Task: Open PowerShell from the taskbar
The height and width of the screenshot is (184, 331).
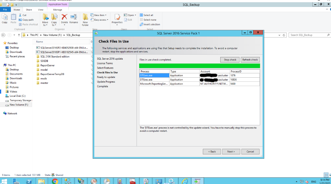Action: pos(29,181)
